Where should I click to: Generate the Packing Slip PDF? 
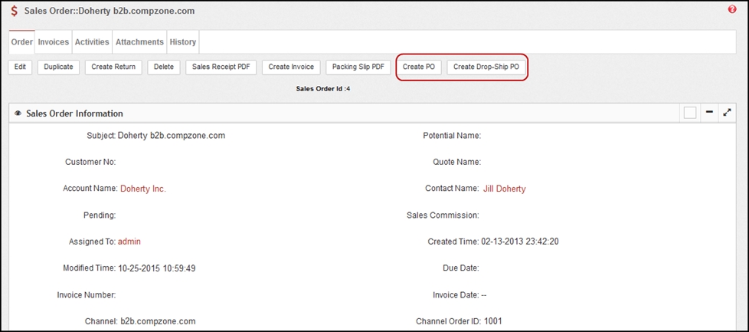point(358,67)
